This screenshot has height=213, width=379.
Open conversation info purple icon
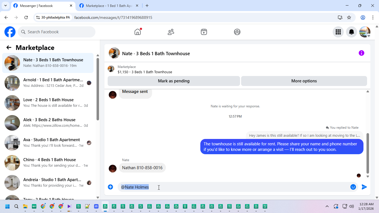(362, 53)
